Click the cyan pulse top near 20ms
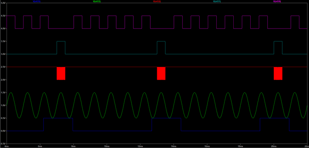Image resolution: width=309 pixels, height=148 pixels. (x=278, y=41)
